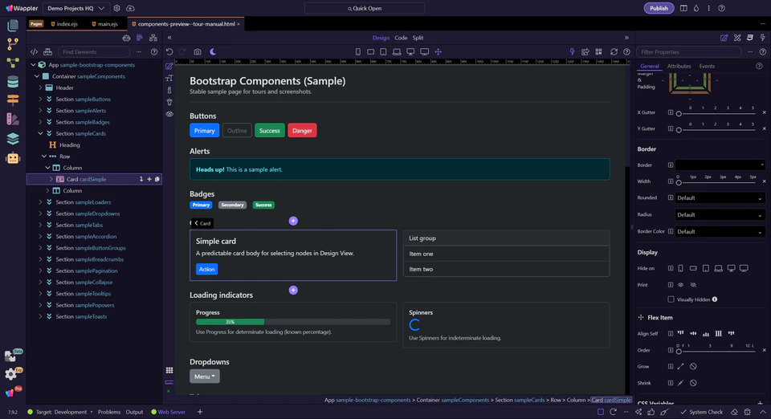
Task: Open the Workflows panel in sidebar
Action: [13, 63]
